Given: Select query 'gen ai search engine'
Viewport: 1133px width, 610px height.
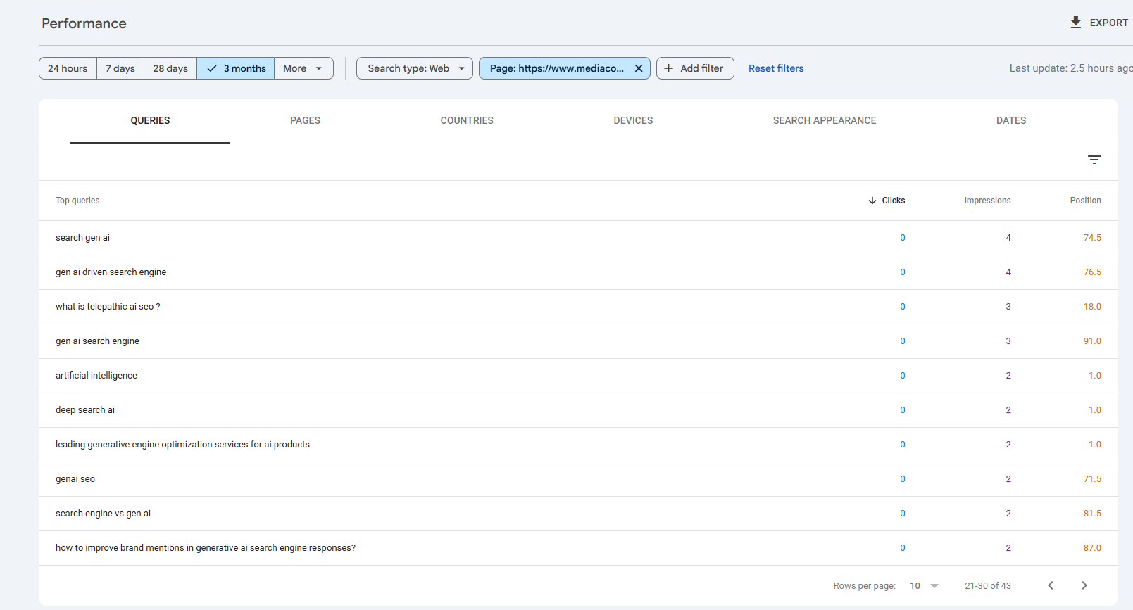Looking at the screenshot, I should [97, 341].
